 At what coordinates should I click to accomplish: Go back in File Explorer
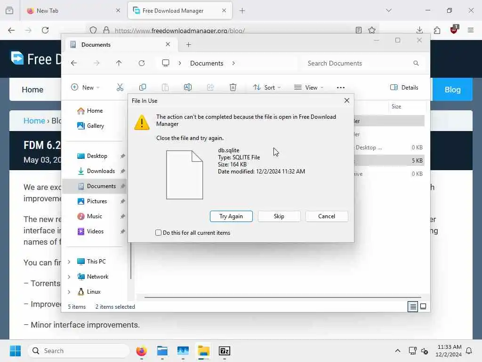point(74,63)
